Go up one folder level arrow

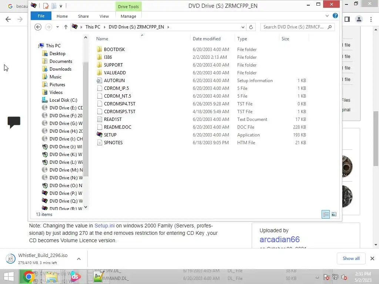[66, 27]
